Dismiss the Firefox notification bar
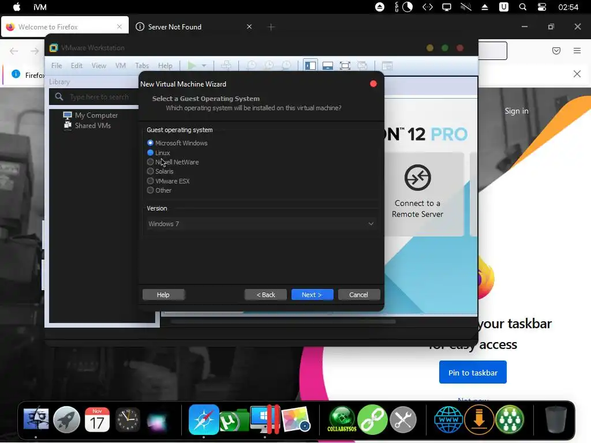591x443 pixels. point(577,74)
